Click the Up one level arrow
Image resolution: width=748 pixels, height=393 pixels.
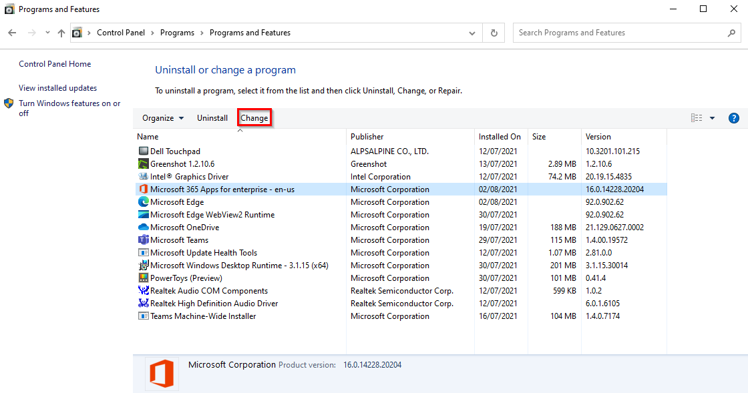(61, 33)
